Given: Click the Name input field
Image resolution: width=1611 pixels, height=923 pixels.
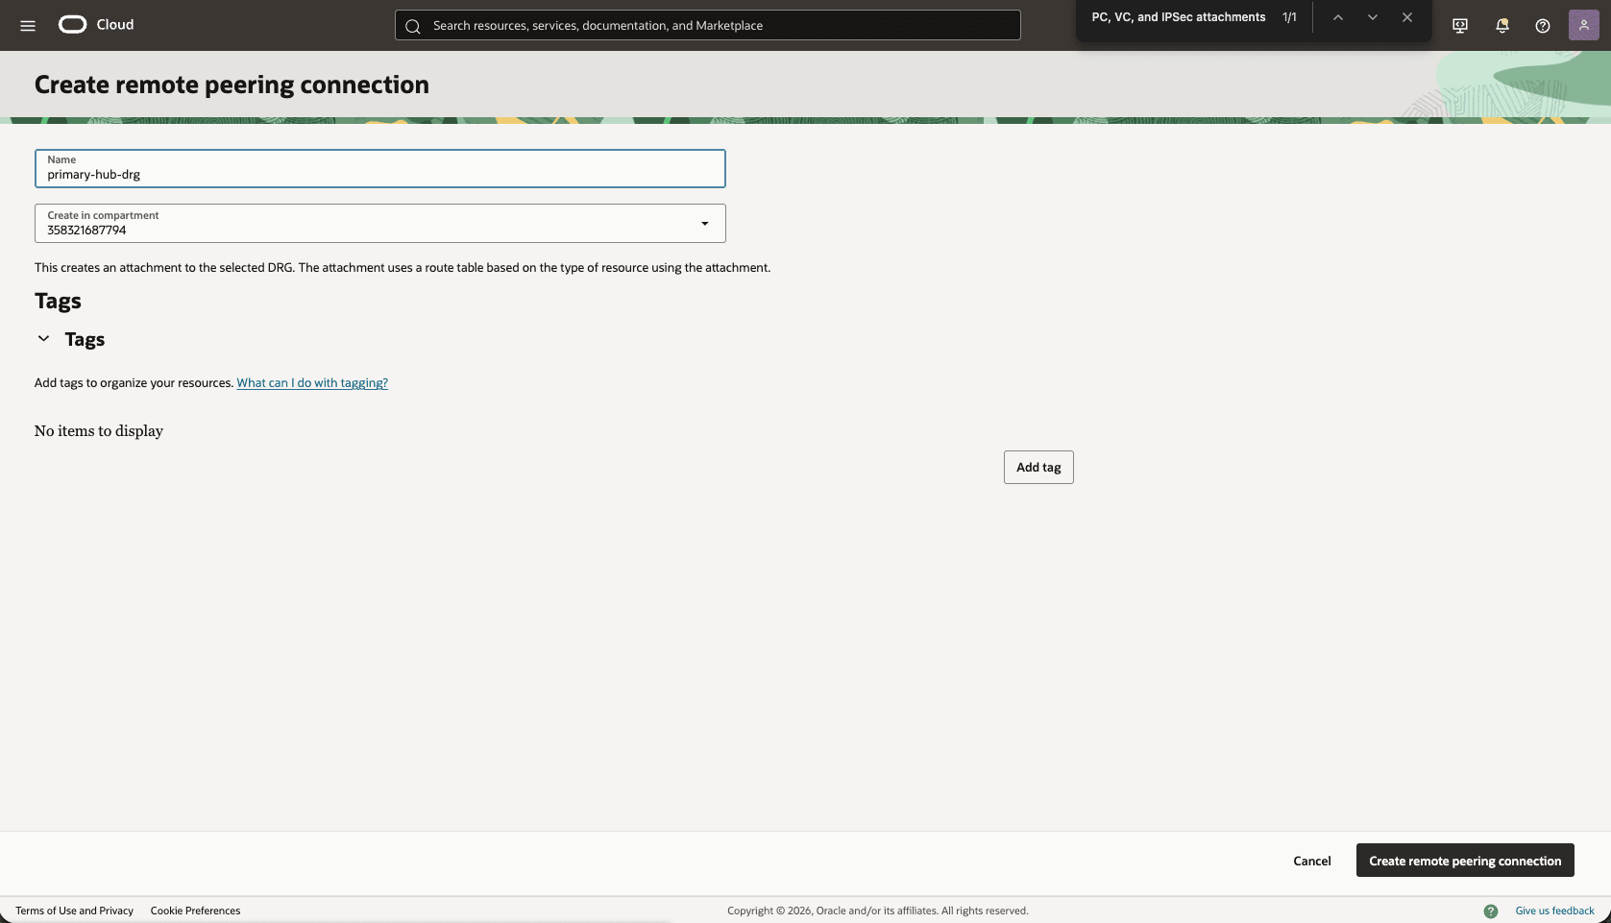Looking at the screenshot, I should [x=379, y=174].
